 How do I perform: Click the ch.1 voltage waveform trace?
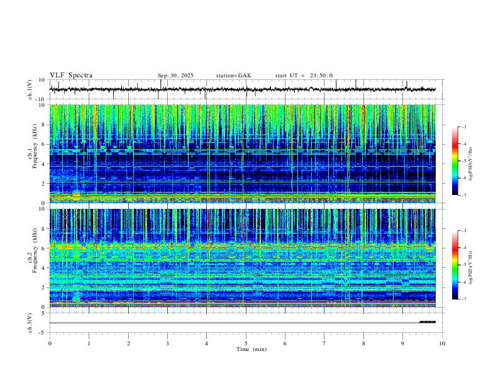pos(242,89)
